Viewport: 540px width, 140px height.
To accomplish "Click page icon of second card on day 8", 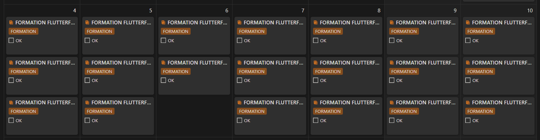I will [316, 63].
